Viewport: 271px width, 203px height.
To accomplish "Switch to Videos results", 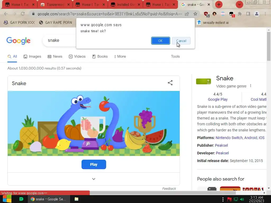I will click(x=77, y=57).
